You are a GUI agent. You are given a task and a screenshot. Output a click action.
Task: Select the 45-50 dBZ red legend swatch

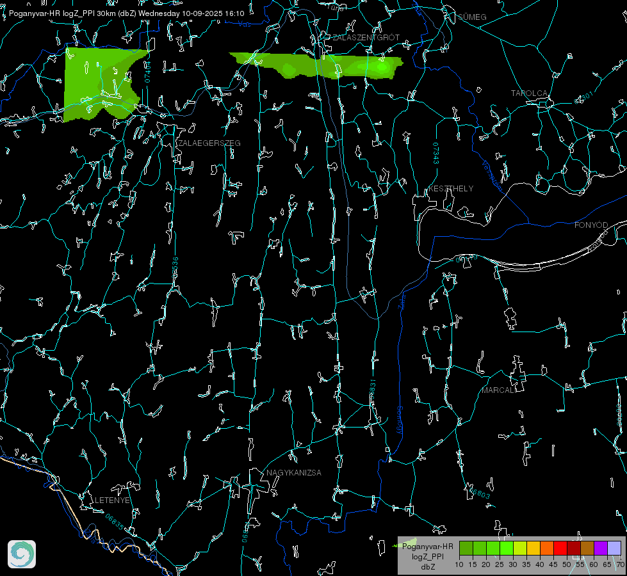(x=560, y=548)
